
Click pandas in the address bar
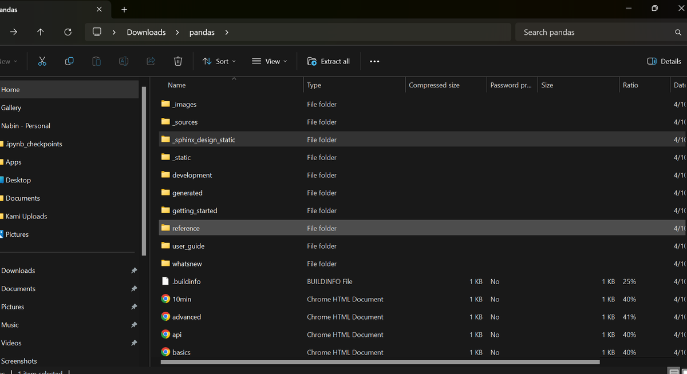[202, 33]
